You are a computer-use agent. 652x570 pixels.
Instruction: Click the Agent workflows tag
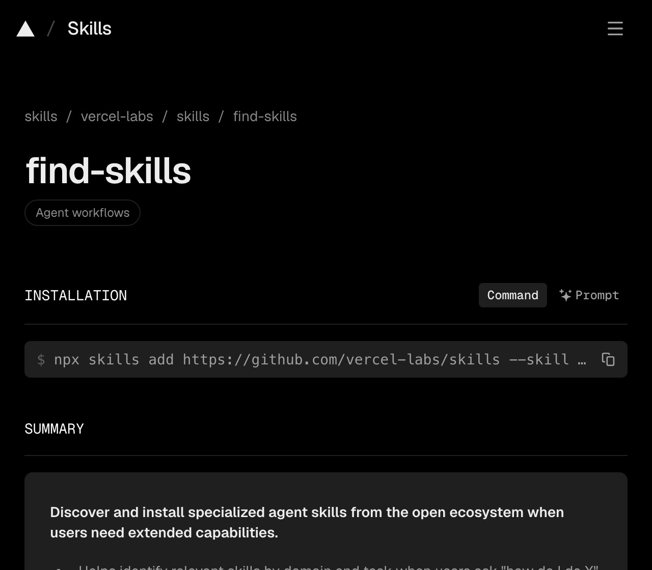click(x=83, y=213)
